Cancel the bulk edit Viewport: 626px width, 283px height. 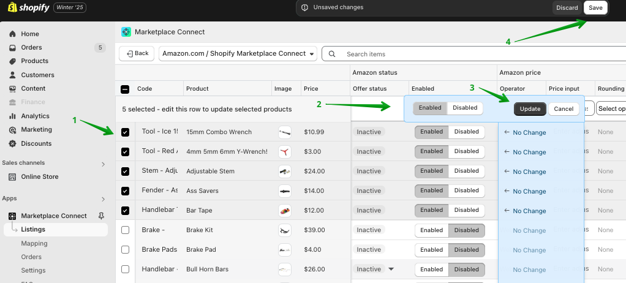564,109
